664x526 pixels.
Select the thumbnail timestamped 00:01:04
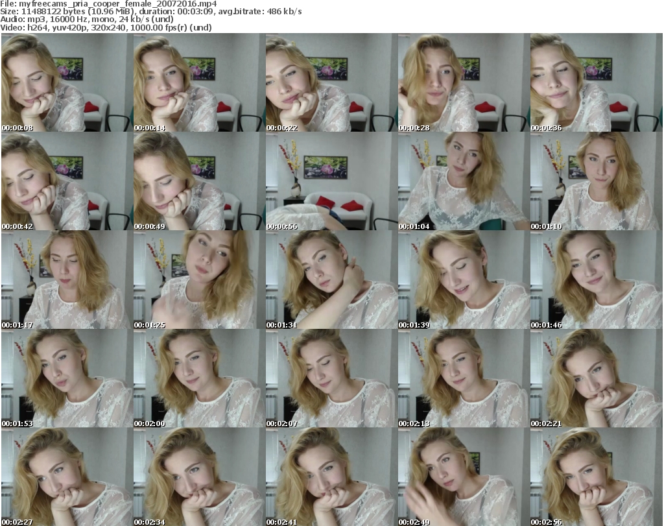(x=464, y=181)
